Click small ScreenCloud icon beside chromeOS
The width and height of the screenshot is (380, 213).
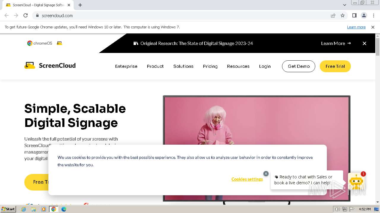point(59,43)
